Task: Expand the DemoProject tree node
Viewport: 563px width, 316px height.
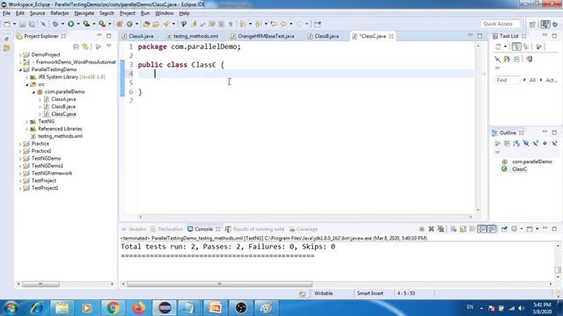Action: tap(20, 54)
